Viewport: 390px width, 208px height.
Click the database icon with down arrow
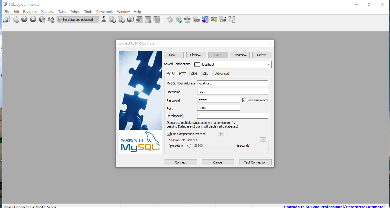(113, 19)
